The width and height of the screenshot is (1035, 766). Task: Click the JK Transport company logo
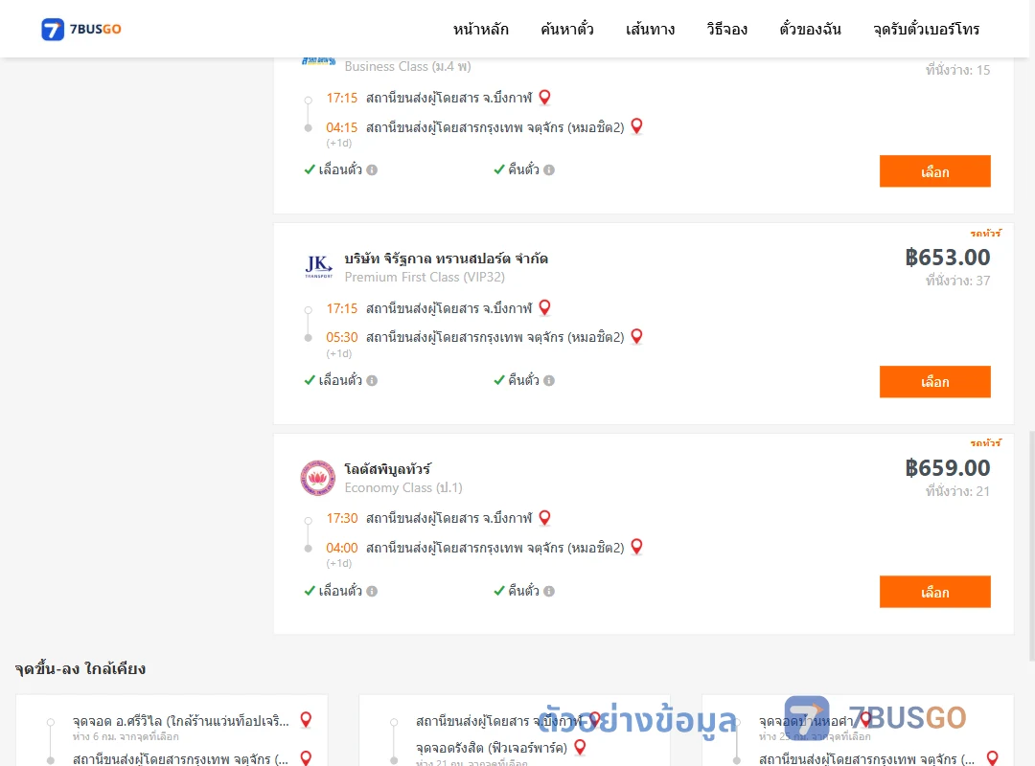pyautogui.click(x=318, y=266)
